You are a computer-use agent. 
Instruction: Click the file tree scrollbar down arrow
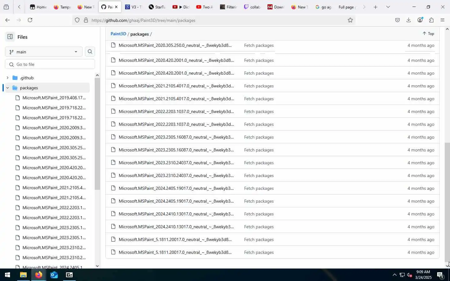[x=97, y=266]
